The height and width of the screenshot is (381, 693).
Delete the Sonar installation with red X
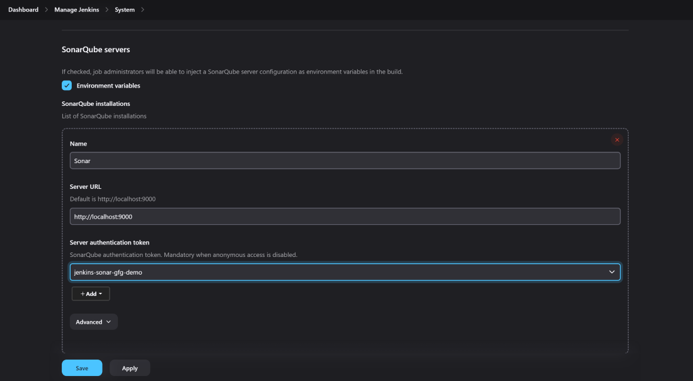click(617, 140)
